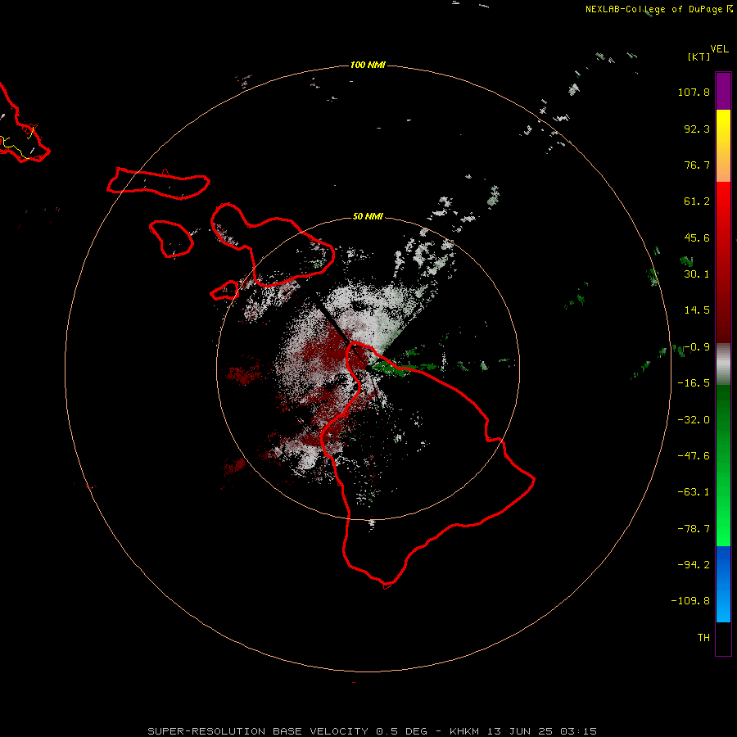This screenshot has width=737, height=737.
Task: Click the -78.7 legend value
Action: (x=694, y=529)
